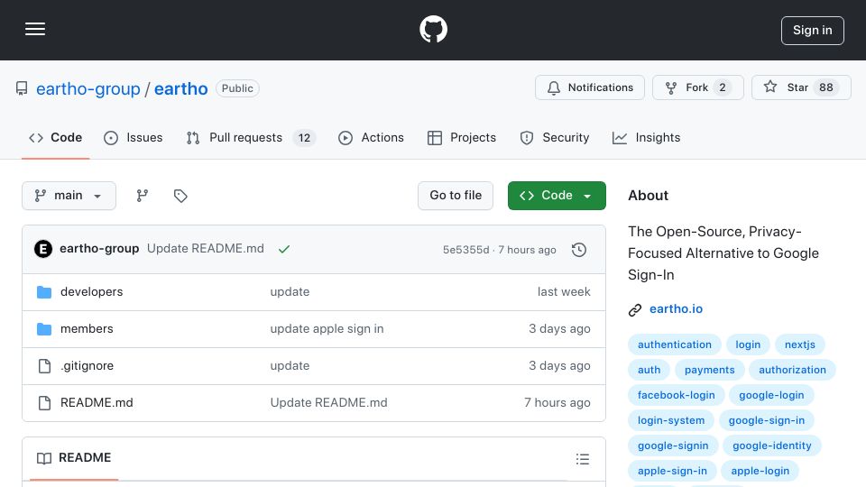
Task: Open README.md row's Update README.md commit
Action: coord(328,402)
